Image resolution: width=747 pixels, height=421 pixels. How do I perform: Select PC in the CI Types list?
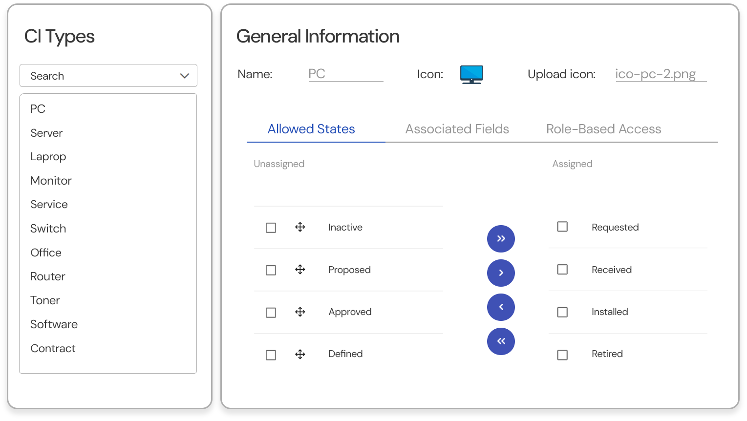click(x=38, y=109)
